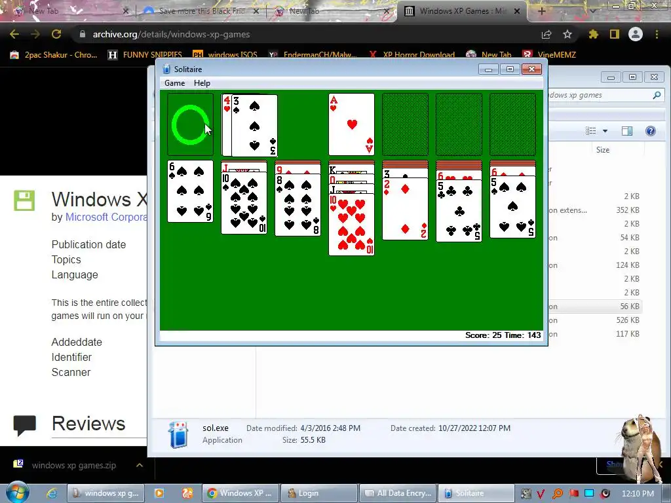This screenshot has height=503, width=671.
Task: Switch to All Data Encry... taskbar button
Action: tap(398, 493)
